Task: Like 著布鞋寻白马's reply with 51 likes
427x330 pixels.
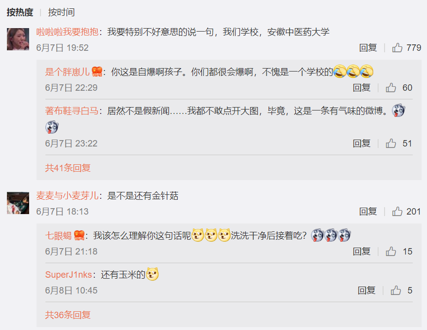Action: [x=391, y=144]
